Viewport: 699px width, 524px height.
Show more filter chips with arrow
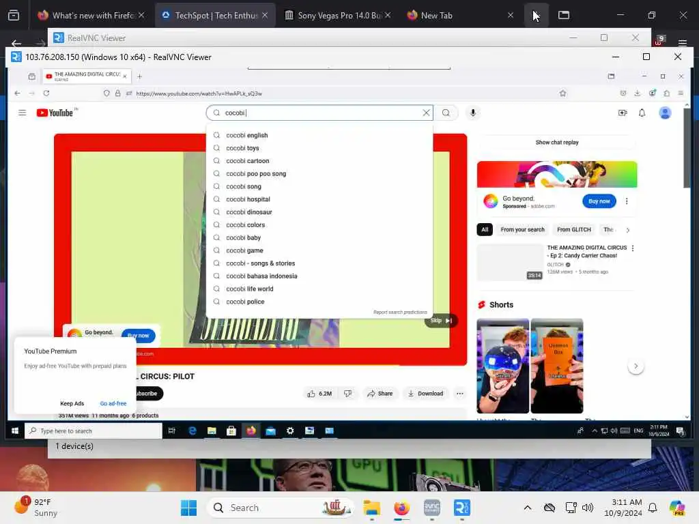[x=628, y=230]
